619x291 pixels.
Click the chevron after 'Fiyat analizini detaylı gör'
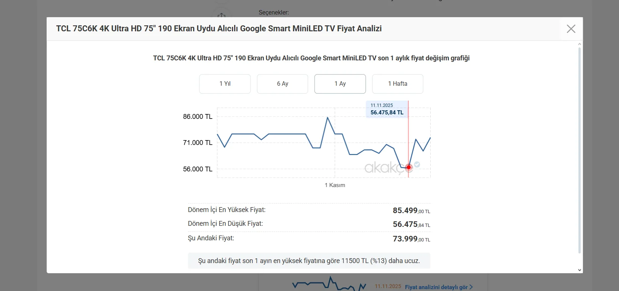tap(471, 287)
